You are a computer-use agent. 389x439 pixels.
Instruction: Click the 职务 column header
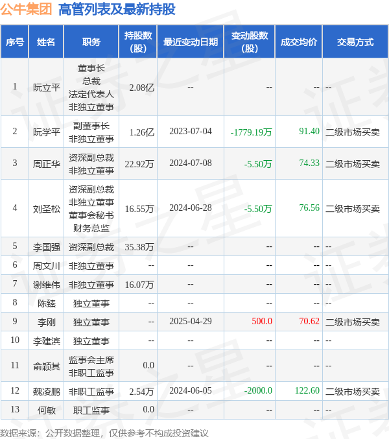[91, 42]
